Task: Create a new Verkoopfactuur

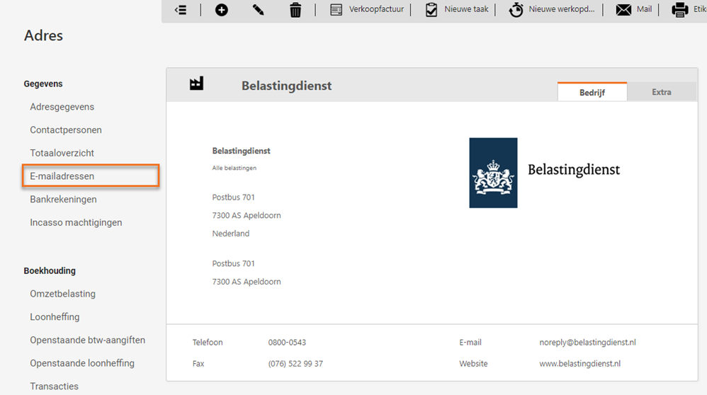Action: coord(367,9)
